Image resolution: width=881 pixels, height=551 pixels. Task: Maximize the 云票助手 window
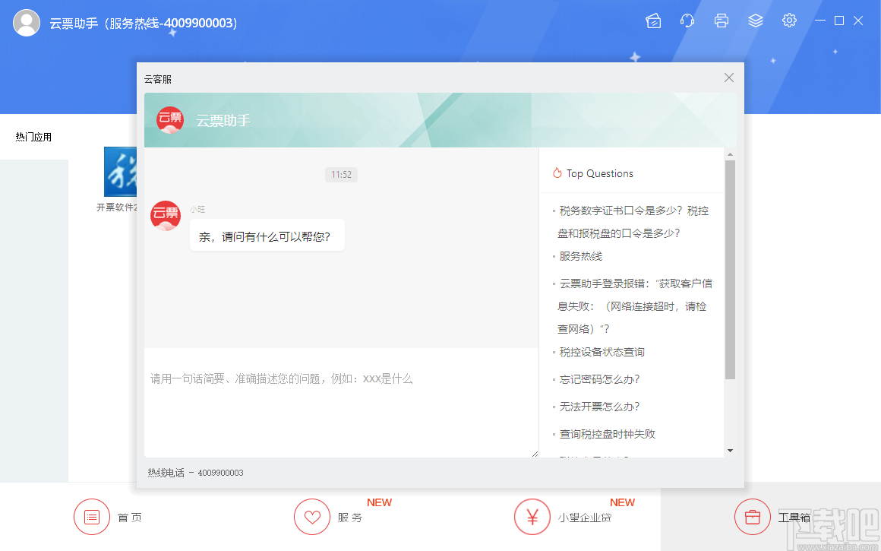click(839, 21)
